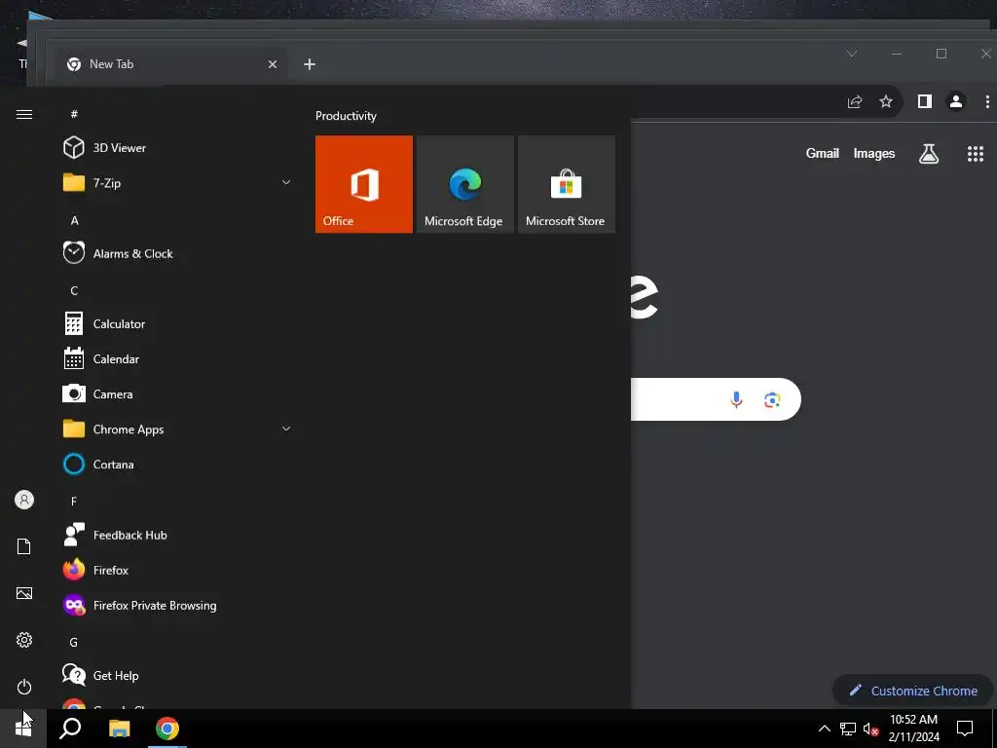Open the taskbar clock and date
The image size is (997, 748).
click(913, 729)
